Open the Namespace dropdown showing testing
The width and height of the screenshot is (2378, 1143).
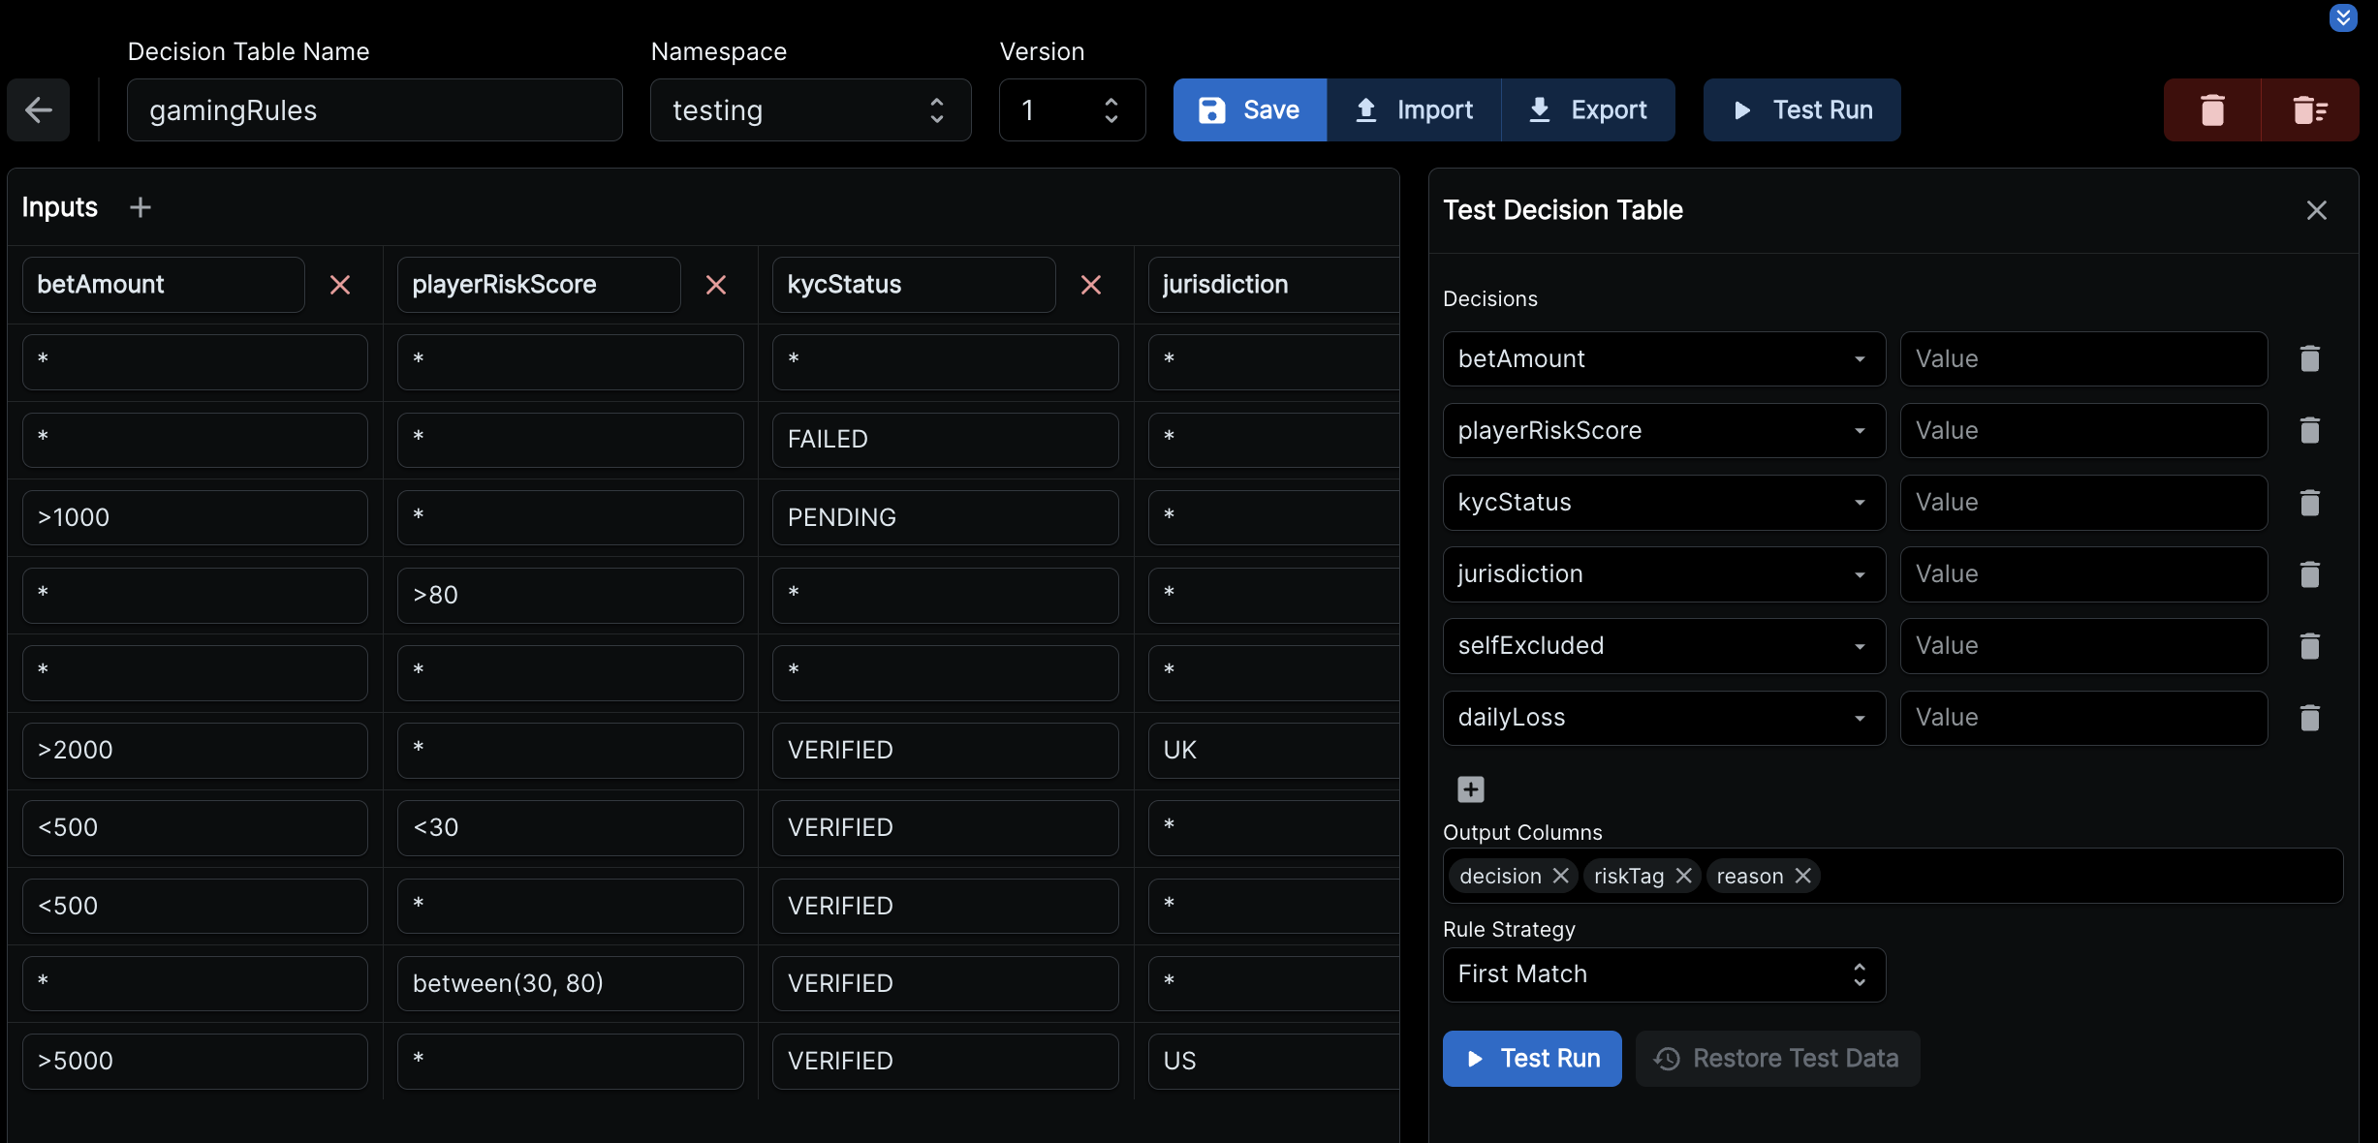(x=810, y=110)
